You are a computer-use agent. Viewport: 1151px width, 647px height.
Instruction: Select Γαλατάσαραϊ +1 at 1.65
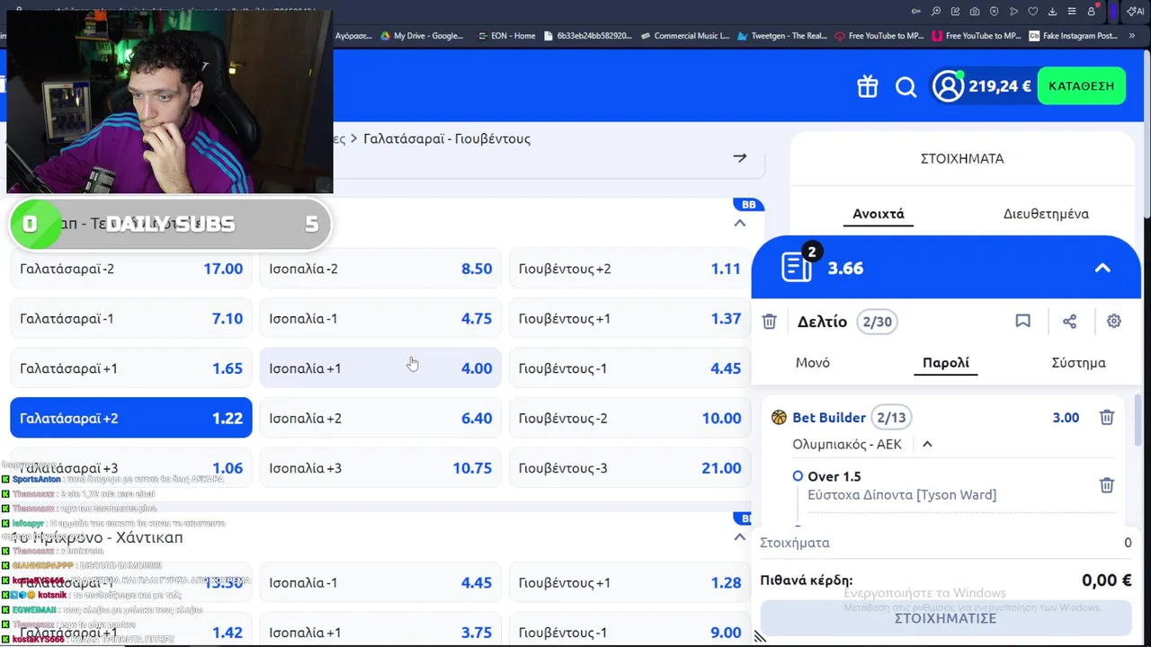coord(131,368)
